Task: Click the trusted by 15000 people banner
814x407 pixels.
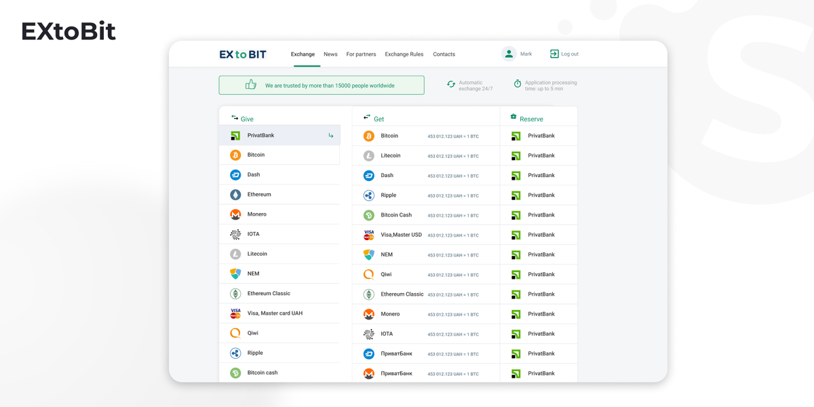Action: (322, 85)
